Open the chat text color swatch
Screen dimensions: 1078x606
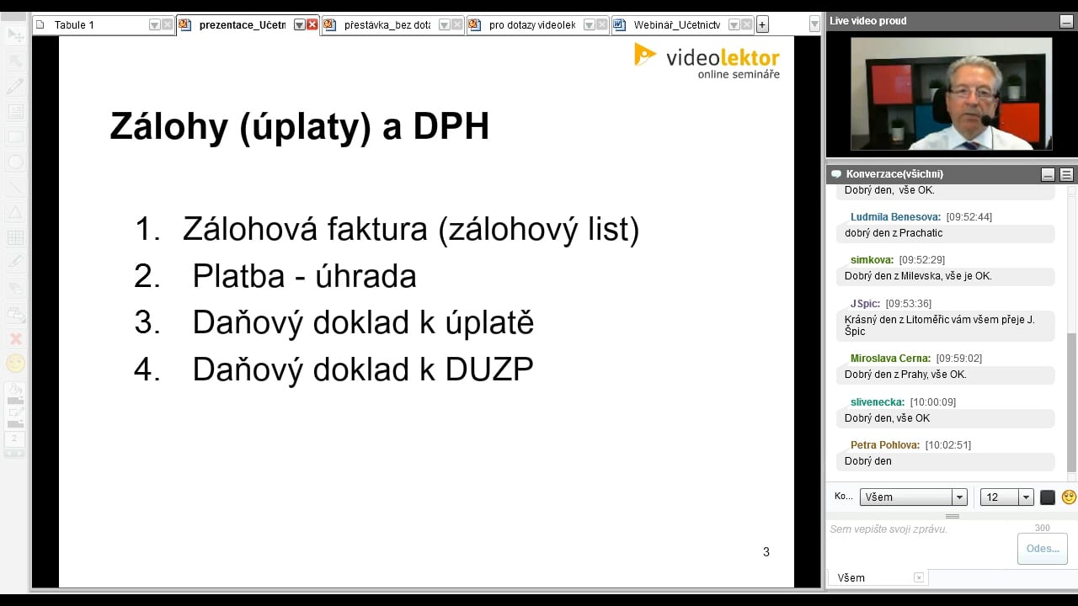(1048, 497)
